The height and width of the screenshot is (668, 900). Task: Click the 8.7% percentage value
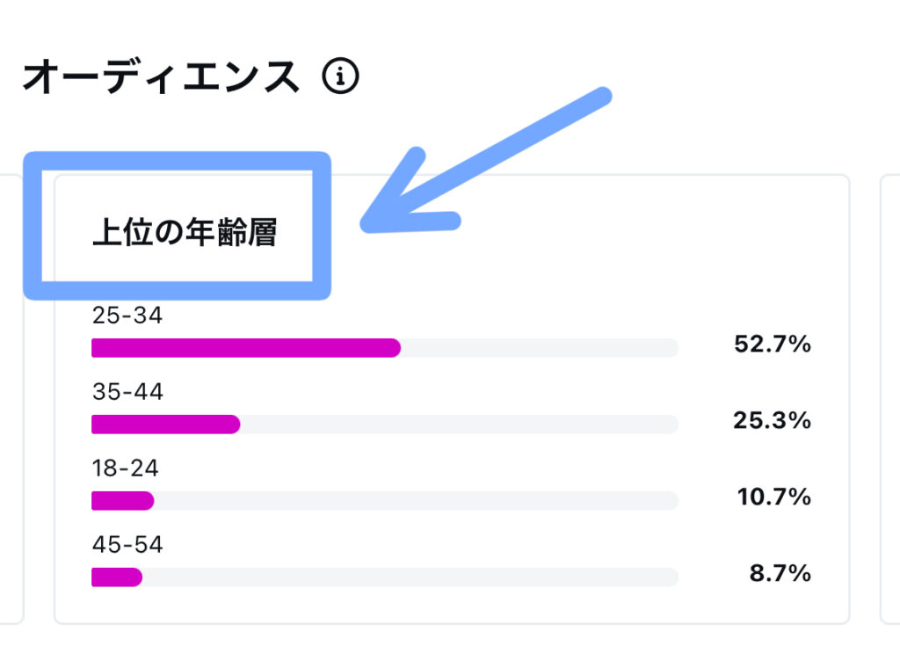coord(780,573)
